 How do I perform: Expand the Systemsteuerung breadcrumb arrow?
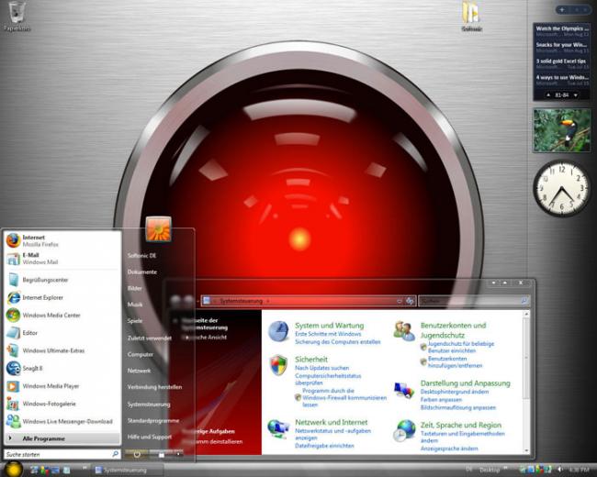point(268,301)
